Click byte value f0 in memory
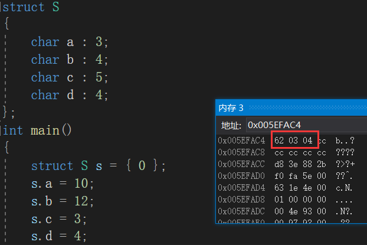This screenshot has width=367, height=245. (x=279, y=176)
